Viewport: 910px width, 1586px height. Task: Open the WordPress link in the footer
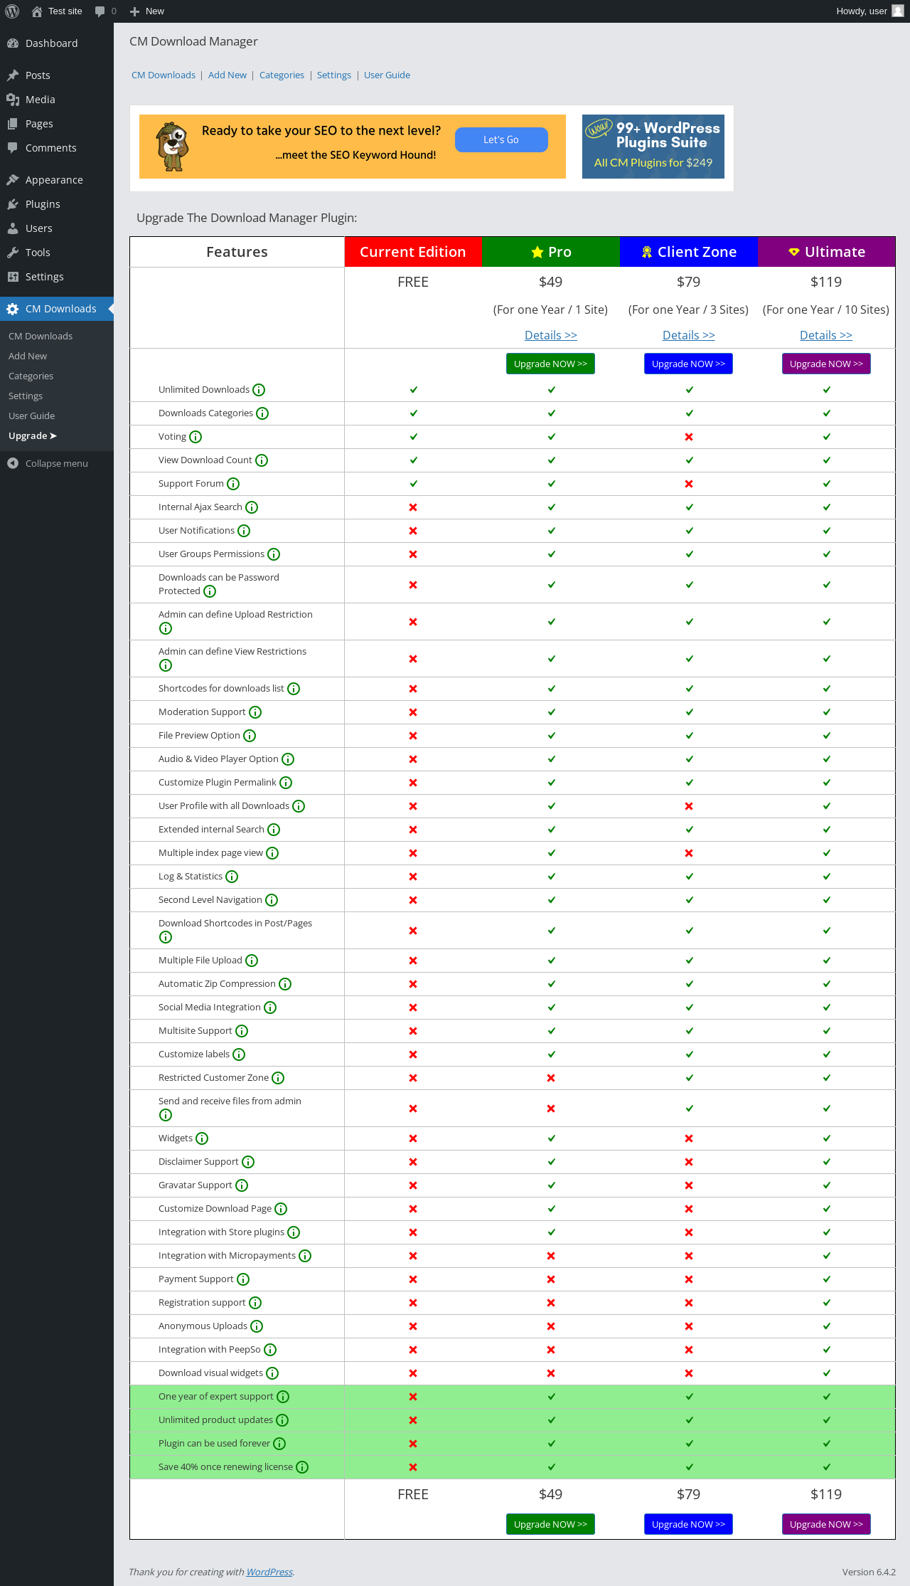click(269, 1572)
